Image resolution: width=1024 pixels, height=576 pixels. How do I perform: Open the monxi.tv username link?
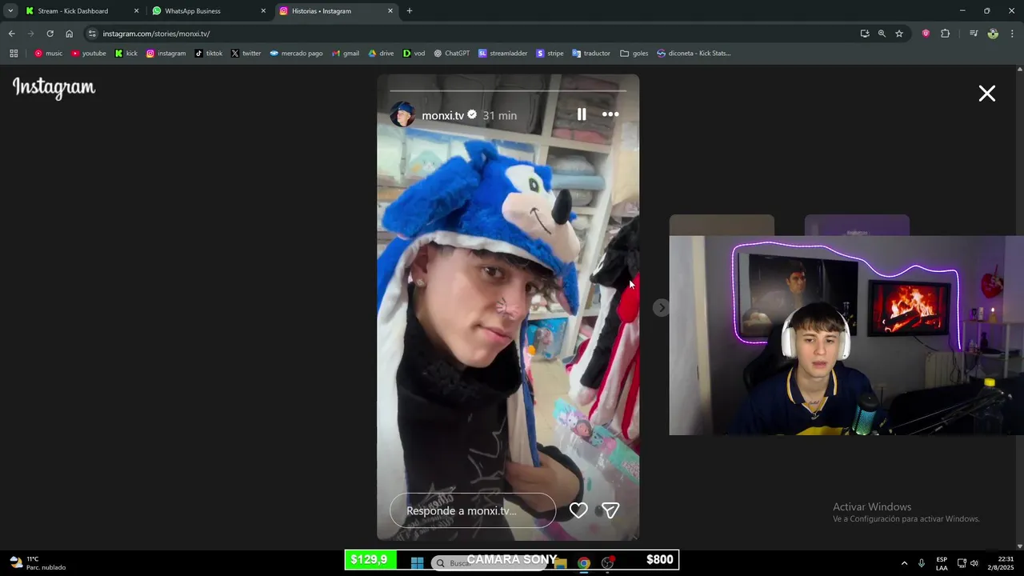coord(442,115)
